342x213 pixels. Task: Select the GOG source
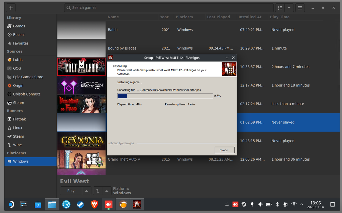click(x=30, y=68)
